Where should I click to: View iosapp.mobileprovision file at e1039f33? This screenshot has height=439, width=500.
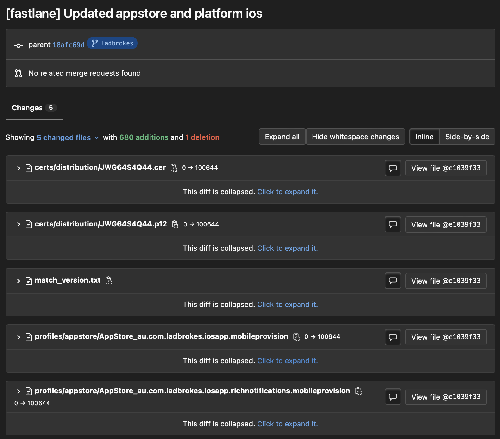coord(446,337)
